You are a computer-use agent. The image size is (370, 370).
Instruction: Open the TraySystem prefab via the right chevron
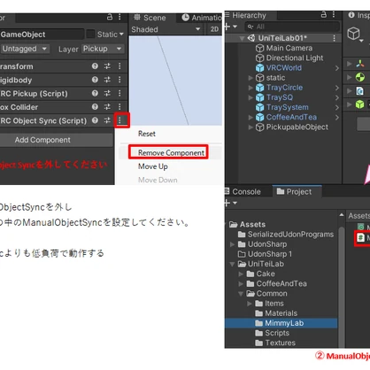(337, 108)
